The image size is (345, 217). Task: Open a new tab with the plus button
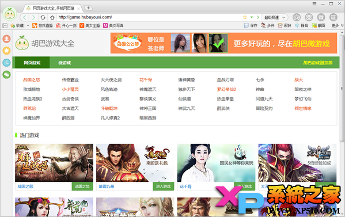point(88,8)
